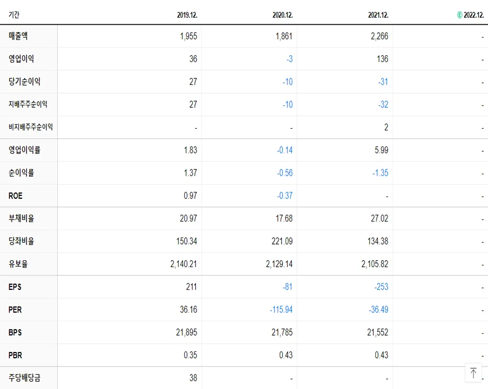Viewport: 488px width, 389px height.
Task: Click the 매출액 value 2,266
Action: coord(380,36)
